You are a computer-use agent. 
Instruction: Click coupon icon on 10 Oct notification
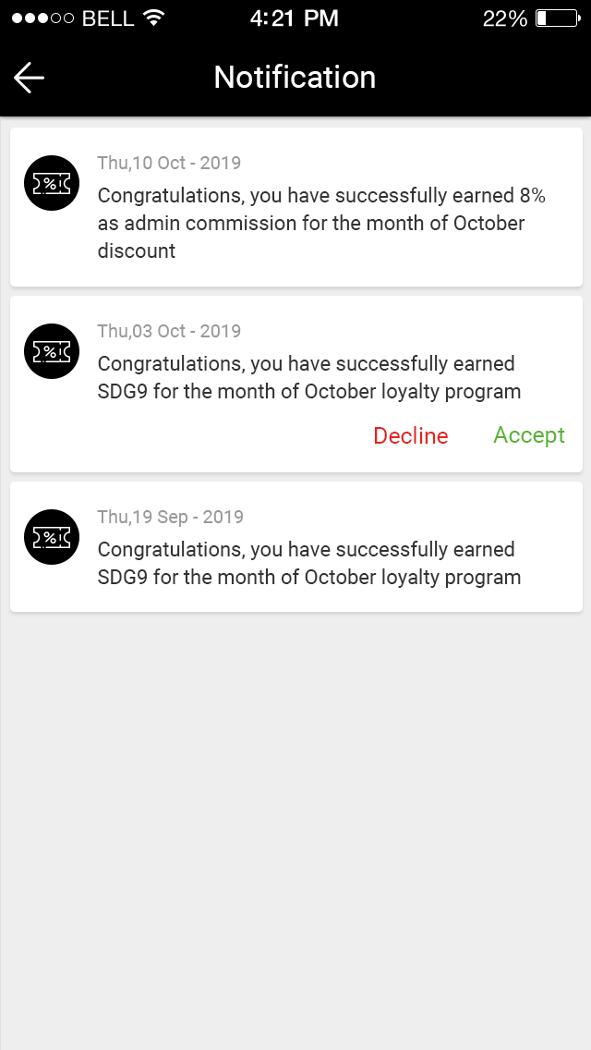tap(51, 183)
